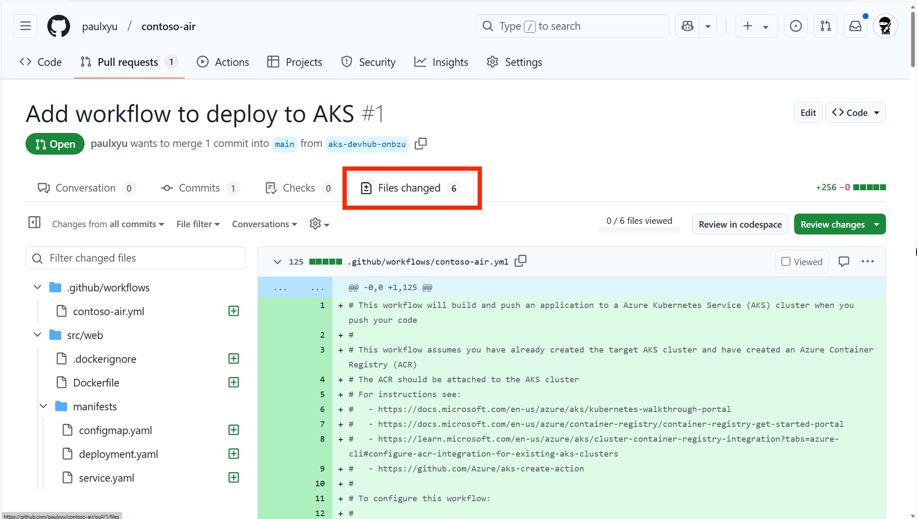Click the Edit title button
Screen dimensions: 917x519
point(808,113)
